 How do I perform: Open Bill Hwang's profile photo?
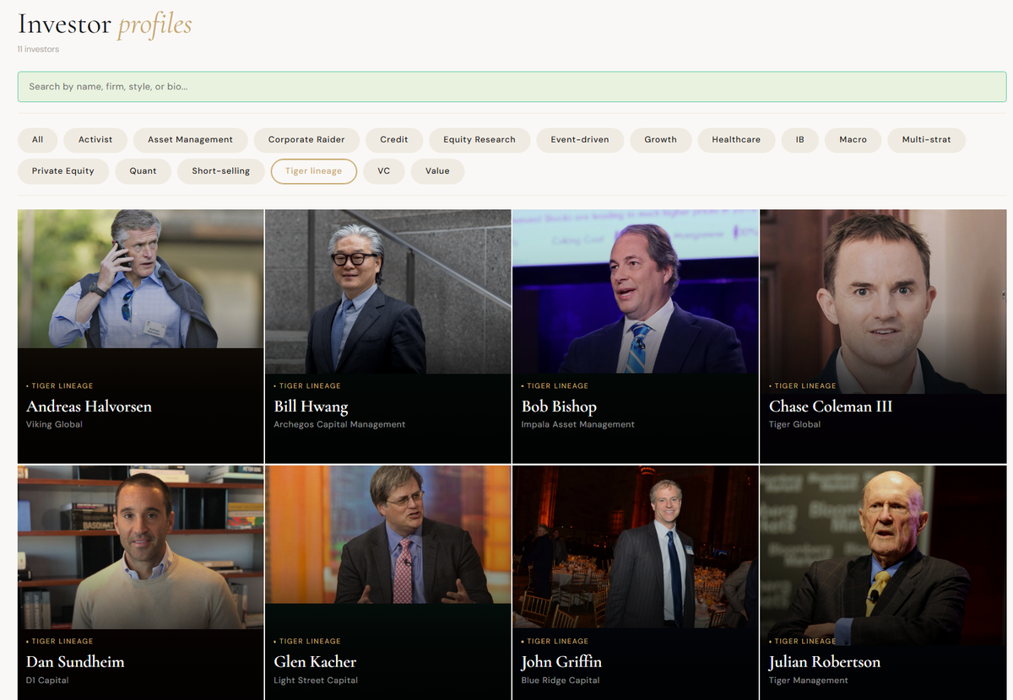pos(387,292)
